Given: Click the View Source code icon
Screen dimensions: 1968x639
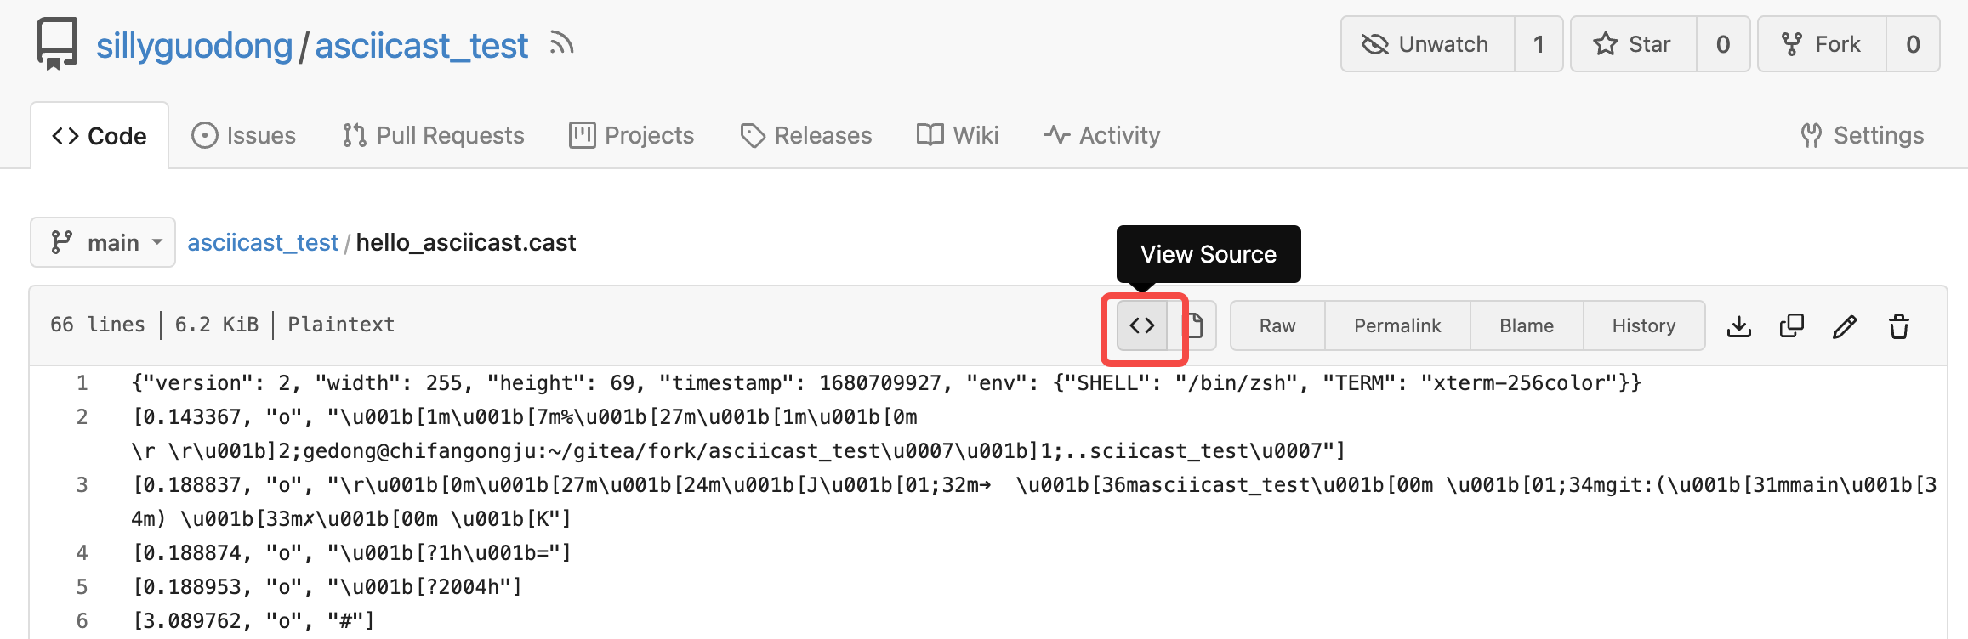Looking at the screenshot, I should click(x=1142, y=325).
